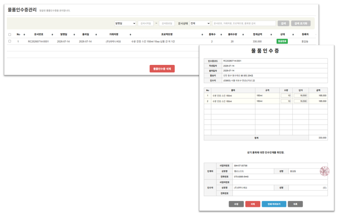This screenshot has height=213, width=338.
Task: Click the 검색종료일 date field
Action: (167, 23)
